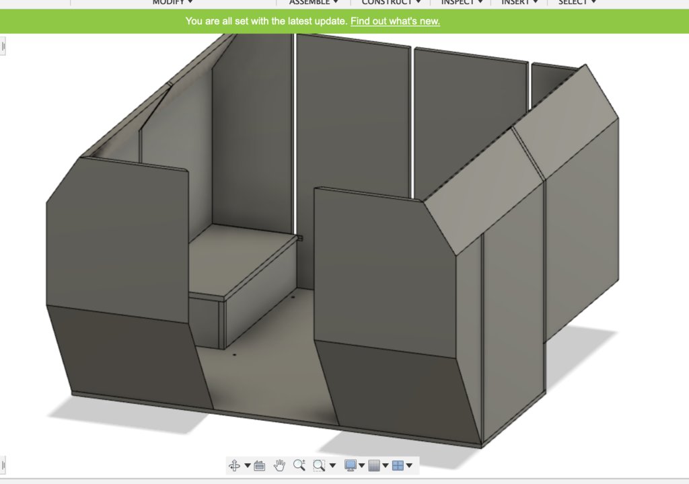Open the ASSEMBLE menu
The height and width of the screenshot is (484, 689).
pyautogui.click(x=314, y=2)
